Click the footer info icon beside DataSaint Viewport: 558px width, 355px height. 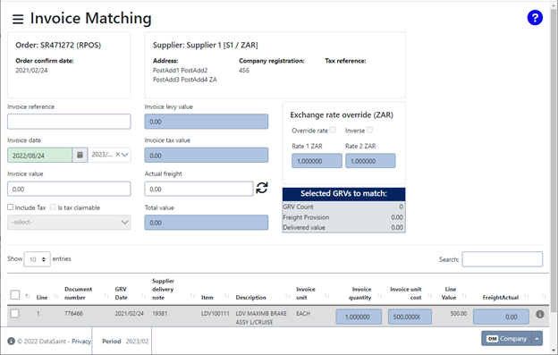coord(12,341)
